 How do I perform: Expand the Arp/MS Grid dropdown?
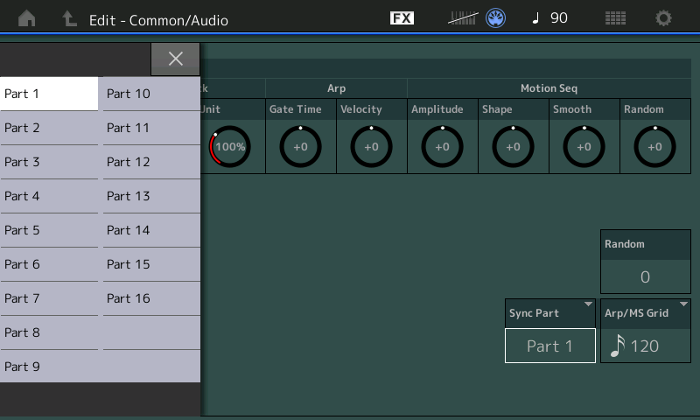click(646, 313)
